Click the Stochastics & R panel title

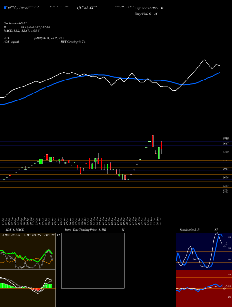point(190,230)
